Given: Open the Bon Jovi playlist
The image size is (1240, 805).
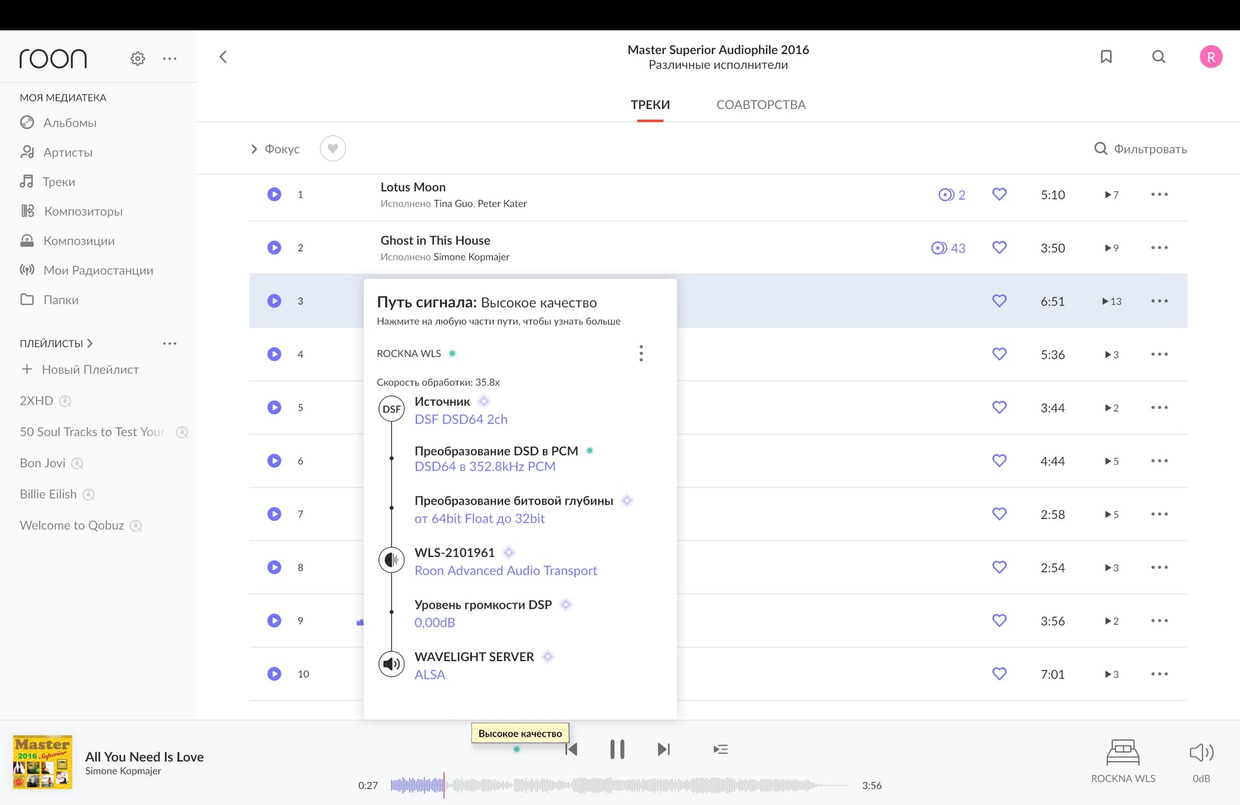Looking at the screenshot, I should point(43,463).
